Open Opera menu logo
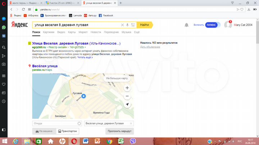 [4, 3]
